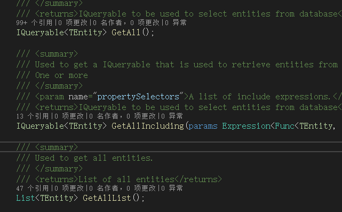Click '0 项更改' right after '13 个引用'

(x=69, y=116)
